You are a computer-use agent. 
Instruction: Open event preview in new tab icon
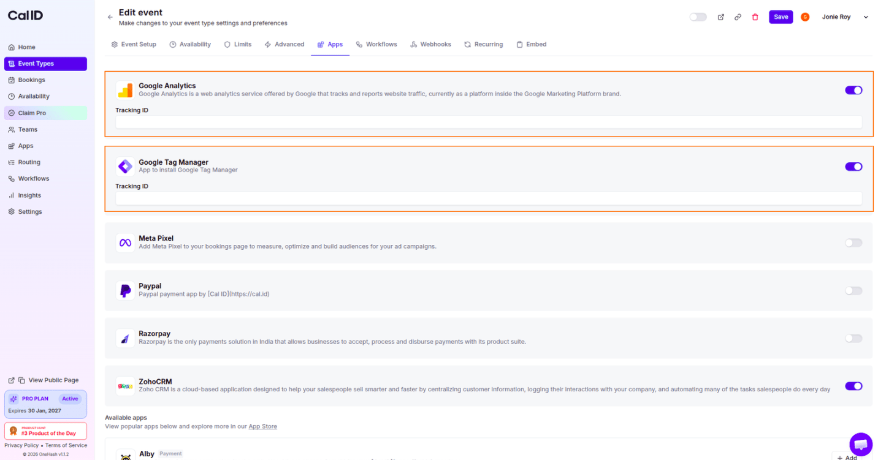point(721,17)
